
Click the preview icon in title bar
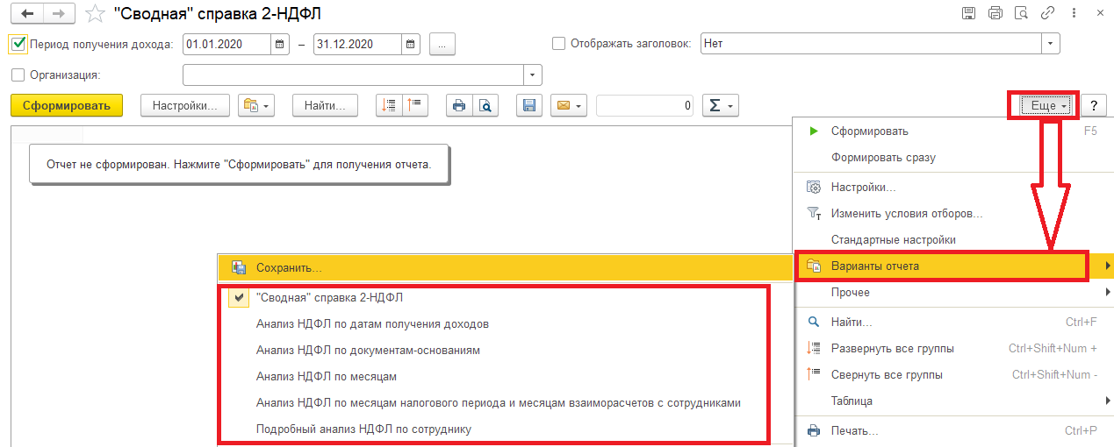[1021, 13]
